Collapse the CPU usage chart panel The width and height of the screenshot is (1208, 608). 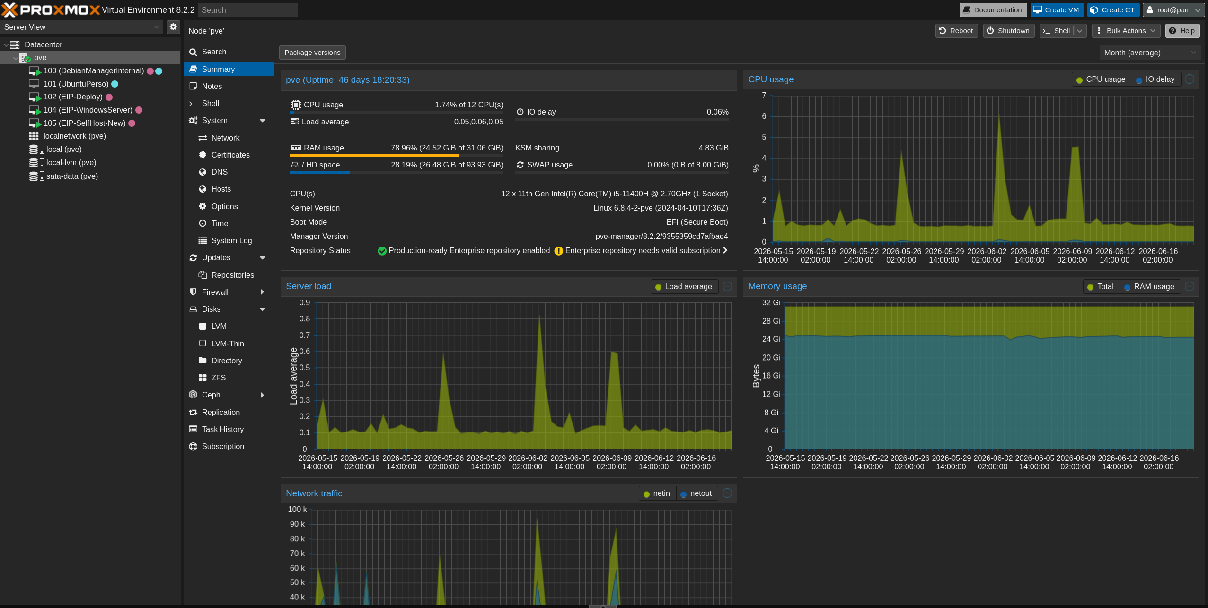(x=1190, y=79)
